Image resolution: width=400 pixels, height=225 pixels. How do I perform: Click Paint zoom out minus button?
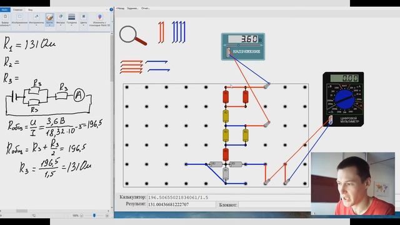(x=81, y=216)
